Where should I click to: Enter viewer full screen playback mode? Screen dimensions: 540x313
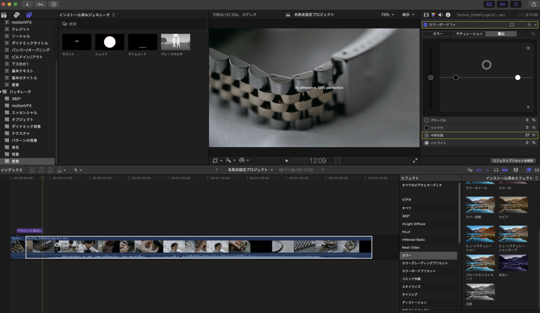[415, 161]
